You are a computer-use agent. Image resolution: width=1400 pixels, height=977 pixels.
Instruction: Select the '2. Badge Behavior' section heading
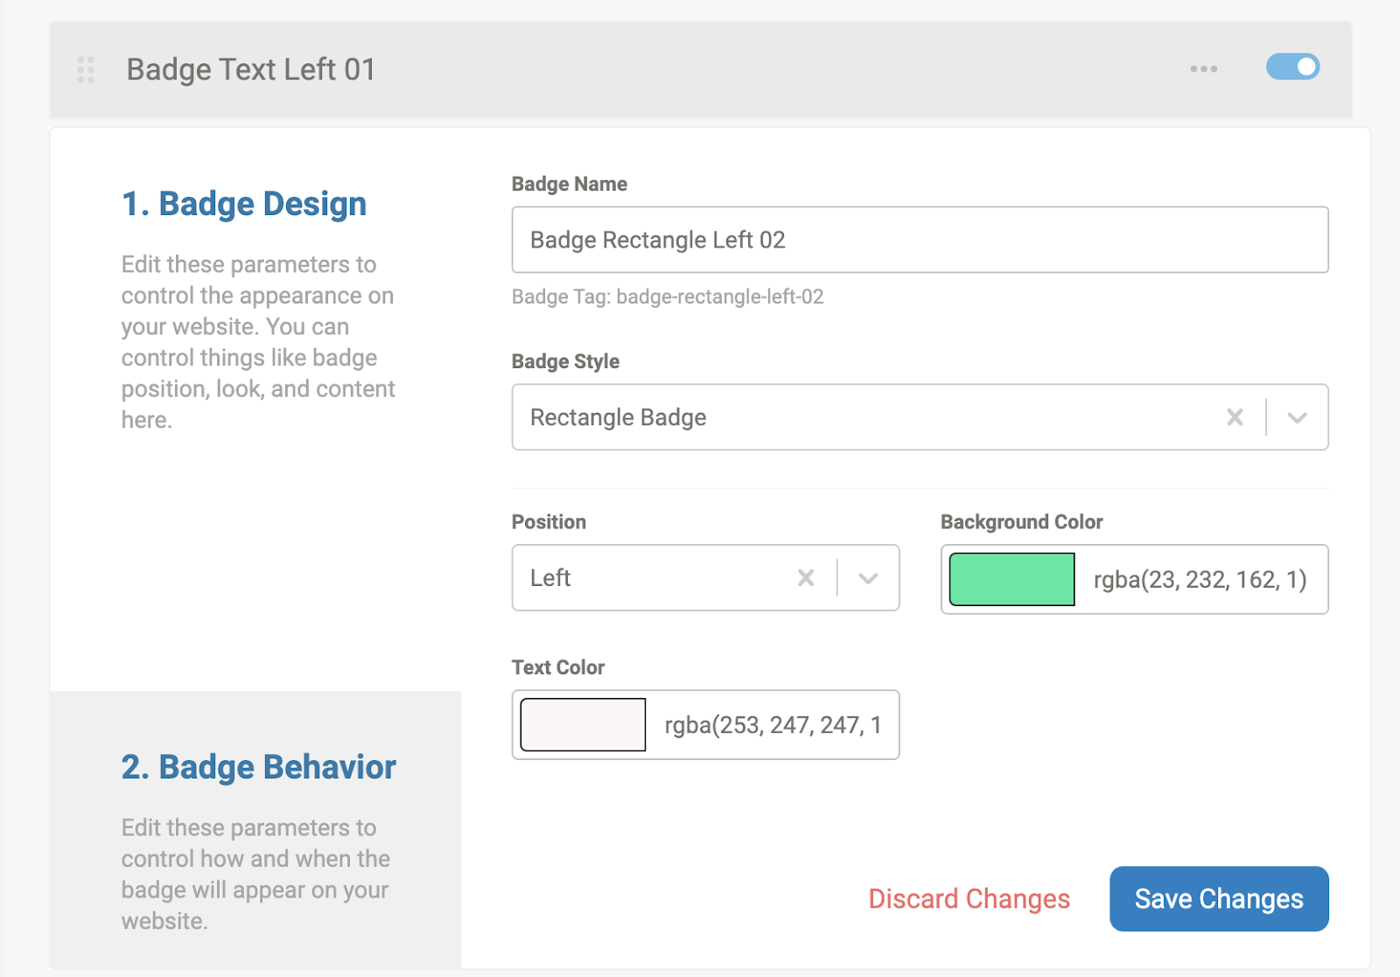click(x=258, y=766)
